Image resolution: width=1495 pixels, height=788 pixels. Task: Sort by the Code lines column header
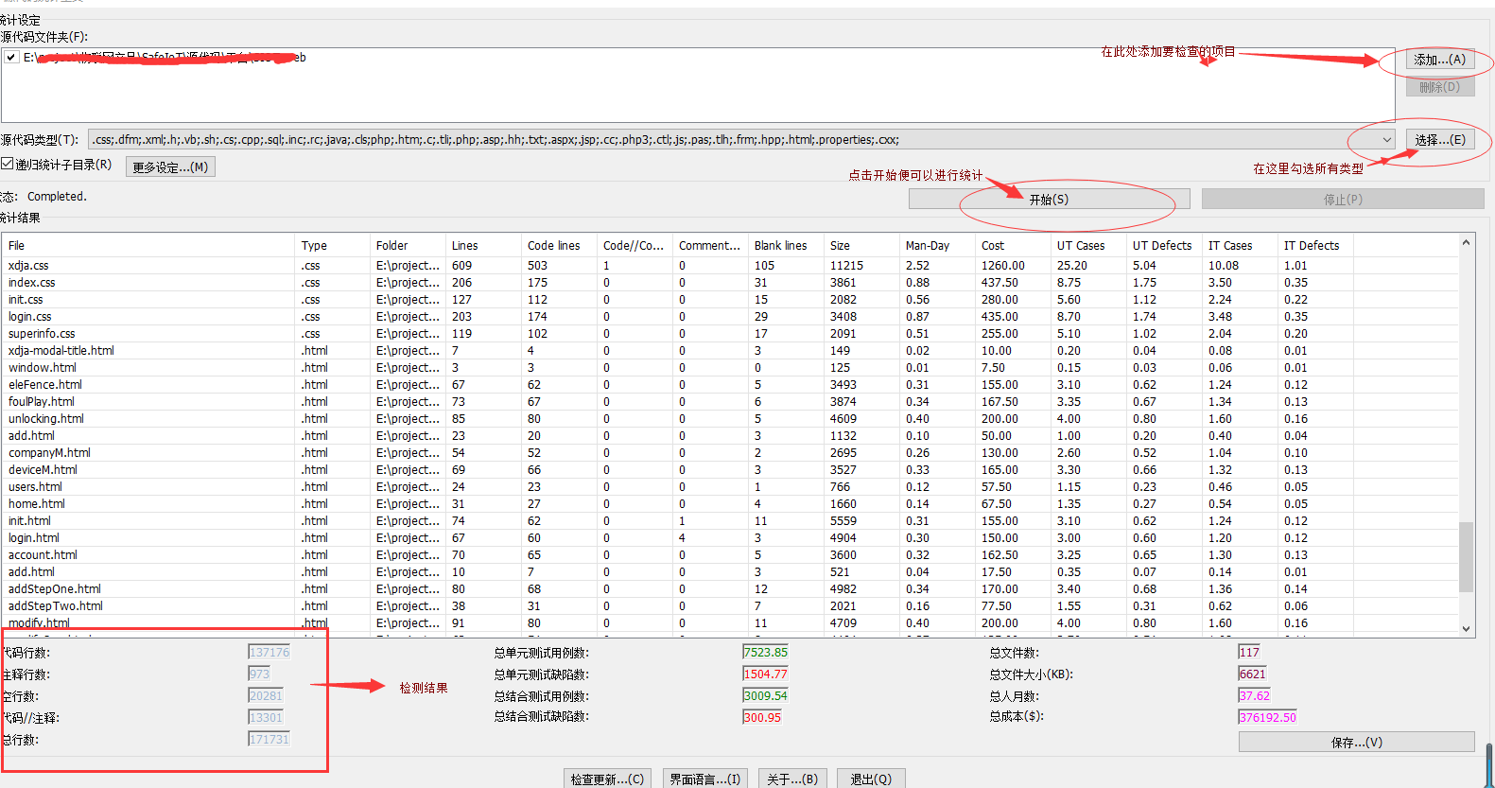559,245
